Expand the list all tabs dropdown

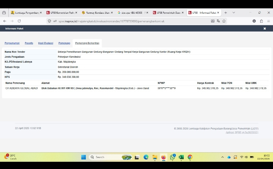234,13
